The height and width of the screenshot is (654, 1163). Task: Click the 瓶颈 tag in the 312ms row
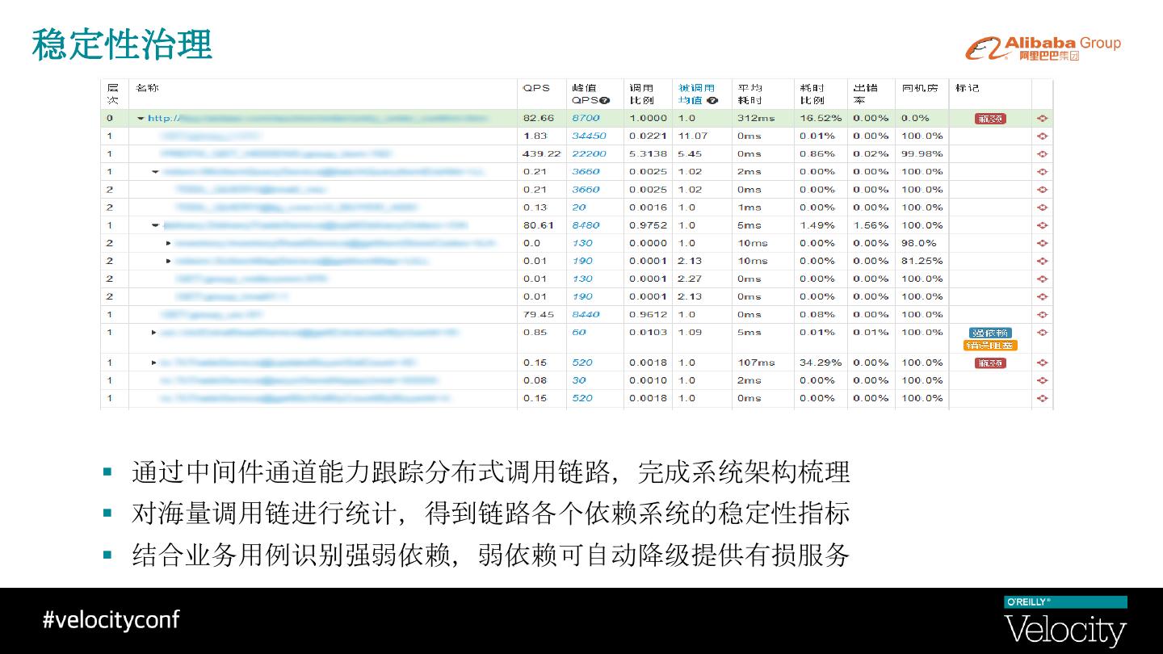click(x=990, y=119)
